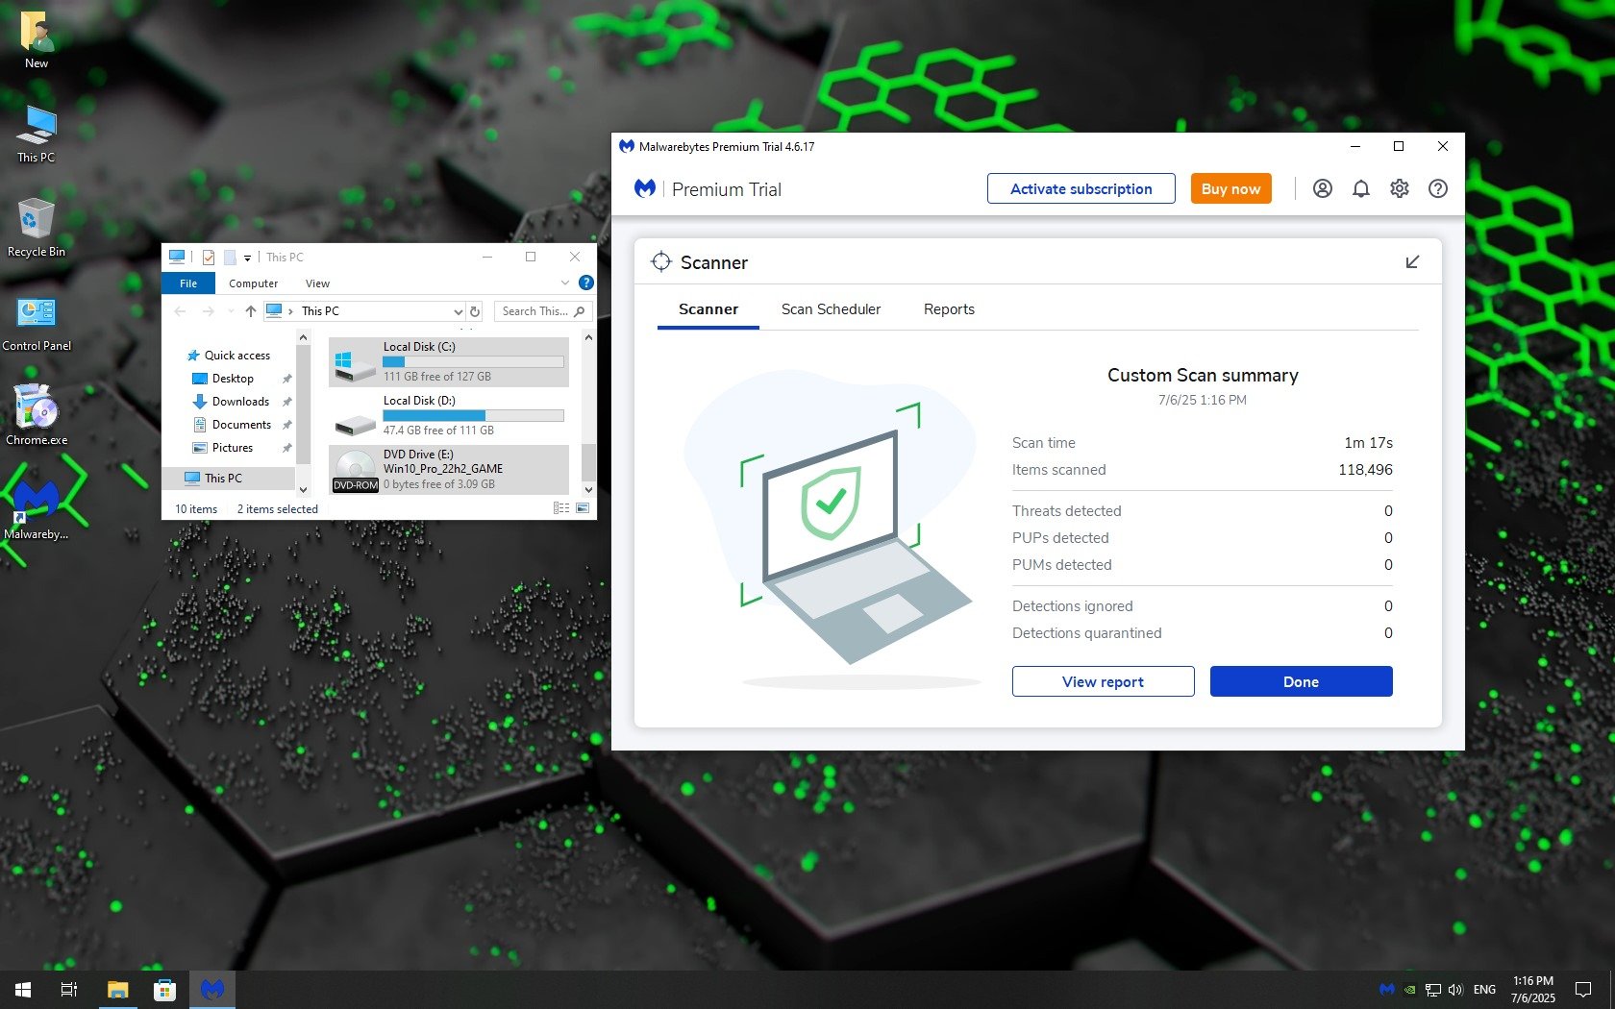Expand the Explorer ribbon chevron

click(x=565, y=283)
